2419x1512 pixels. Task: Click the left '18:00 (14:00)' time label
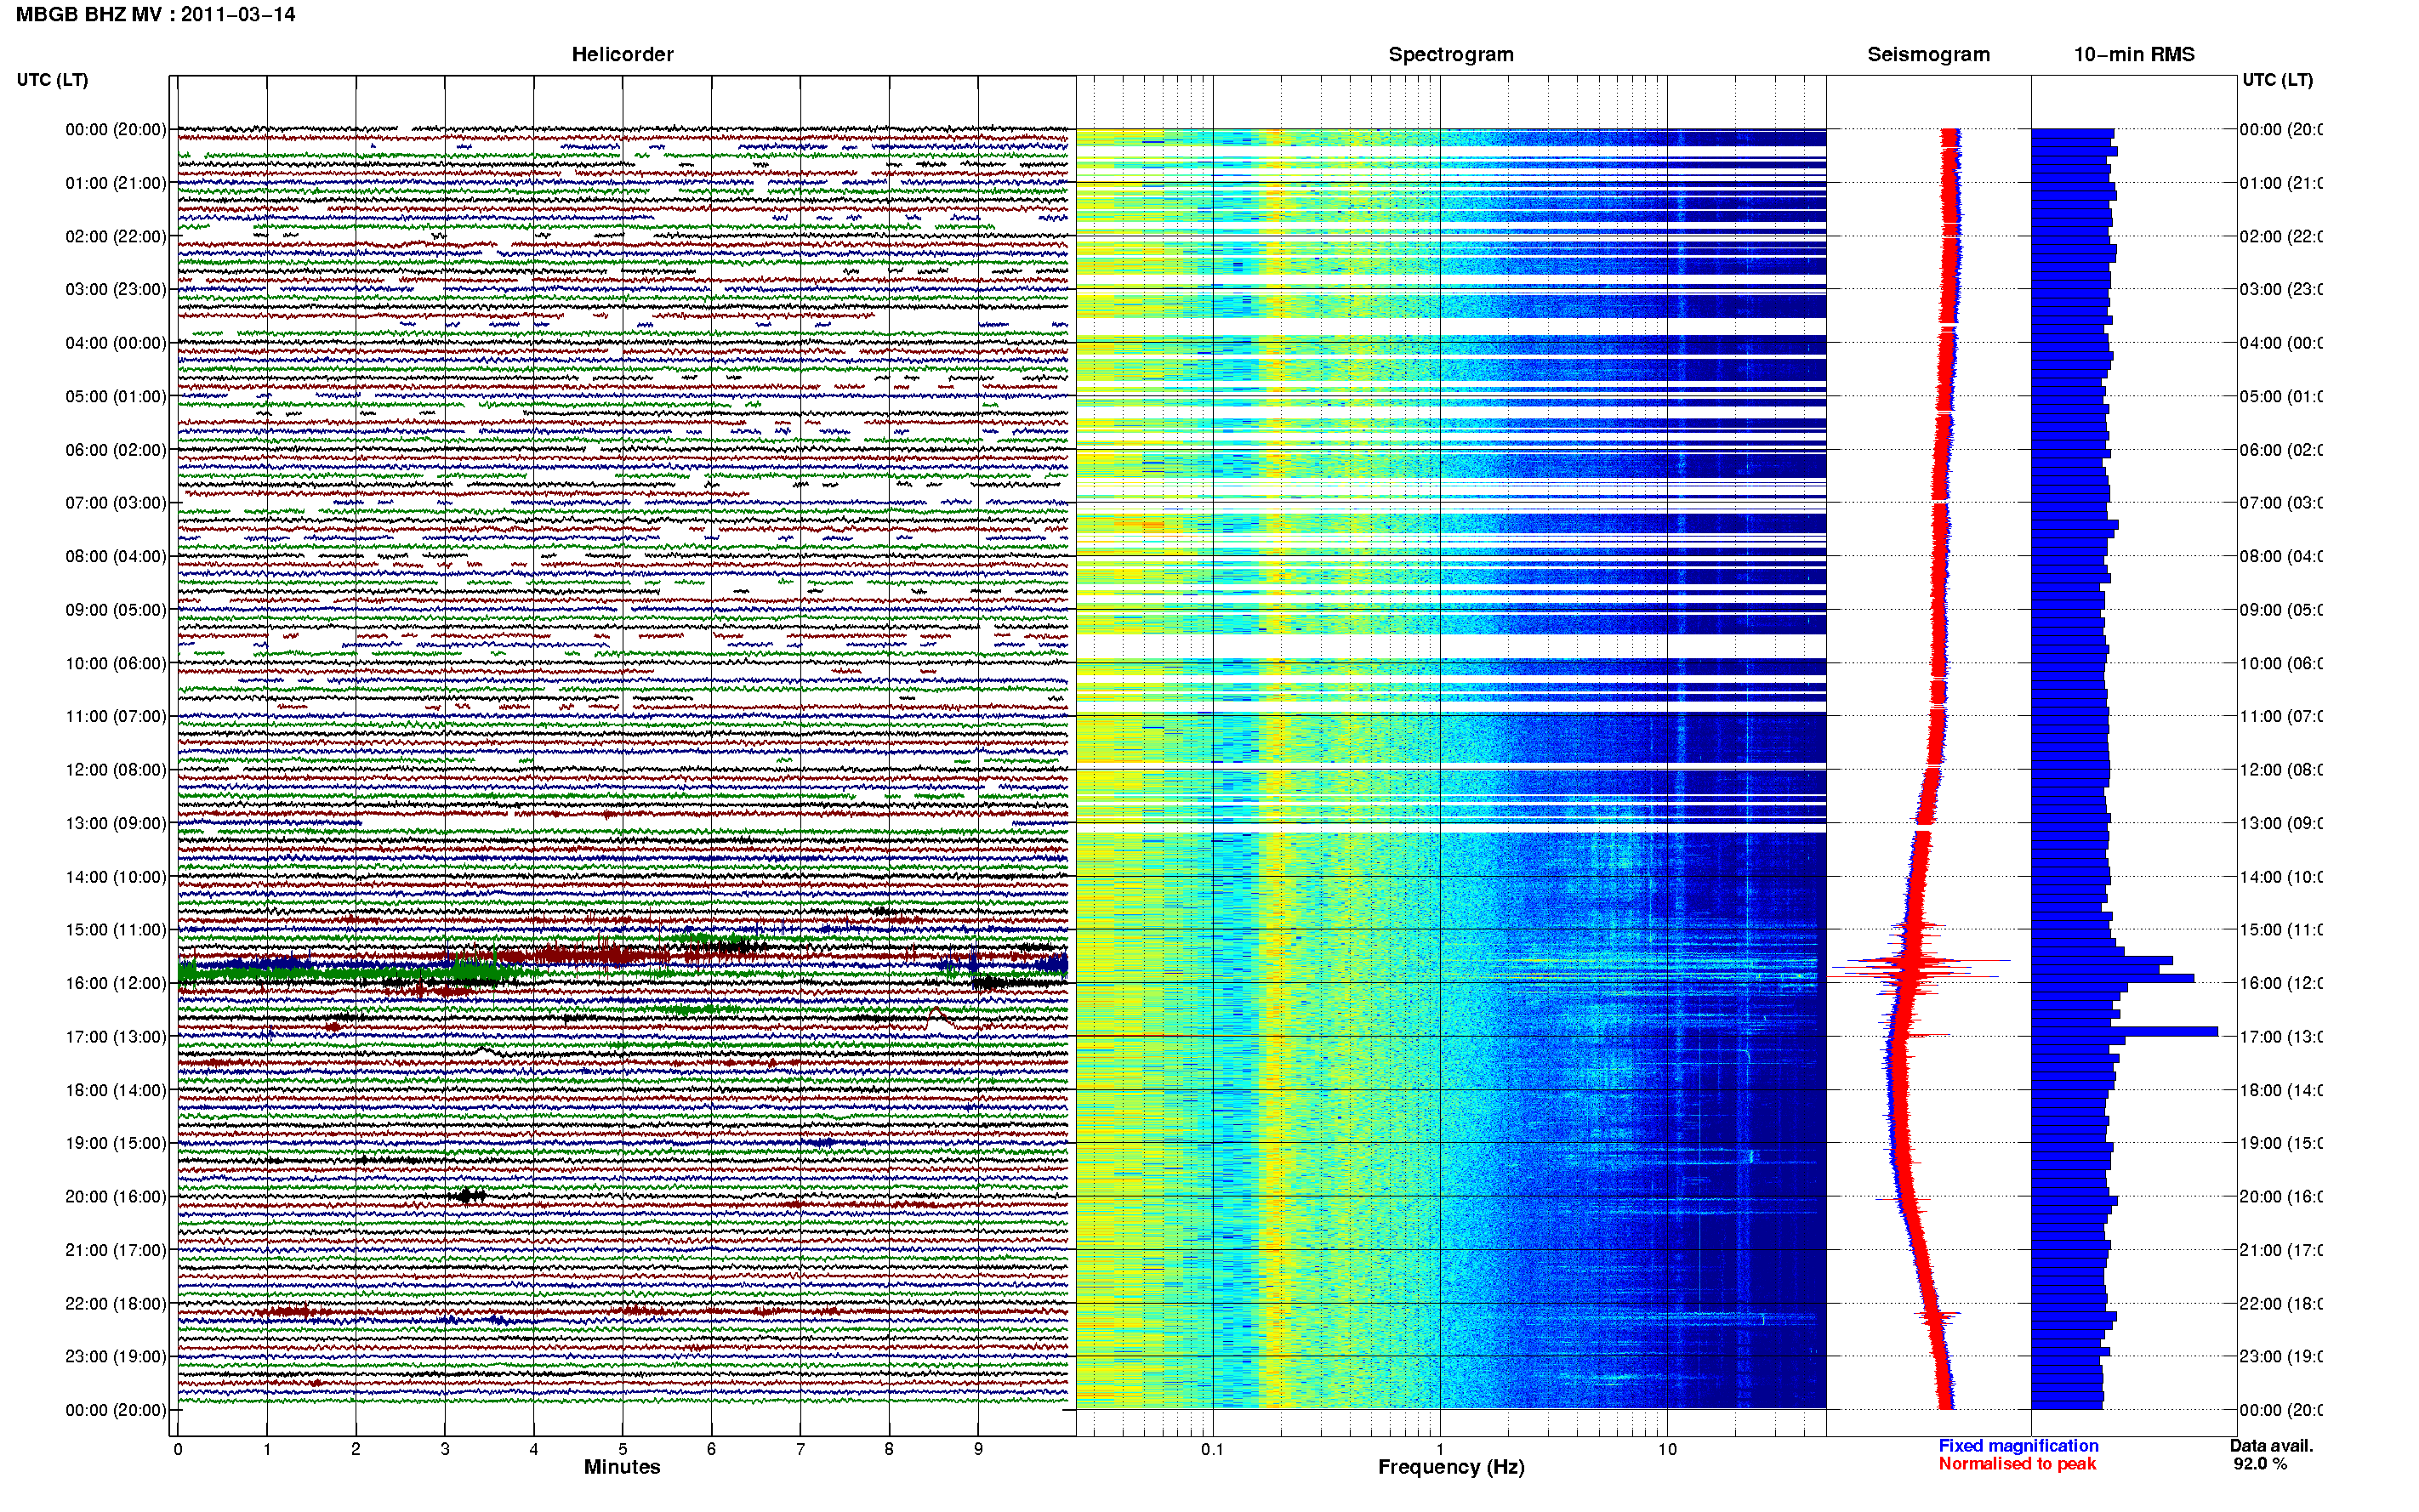tap(116, 1090)
